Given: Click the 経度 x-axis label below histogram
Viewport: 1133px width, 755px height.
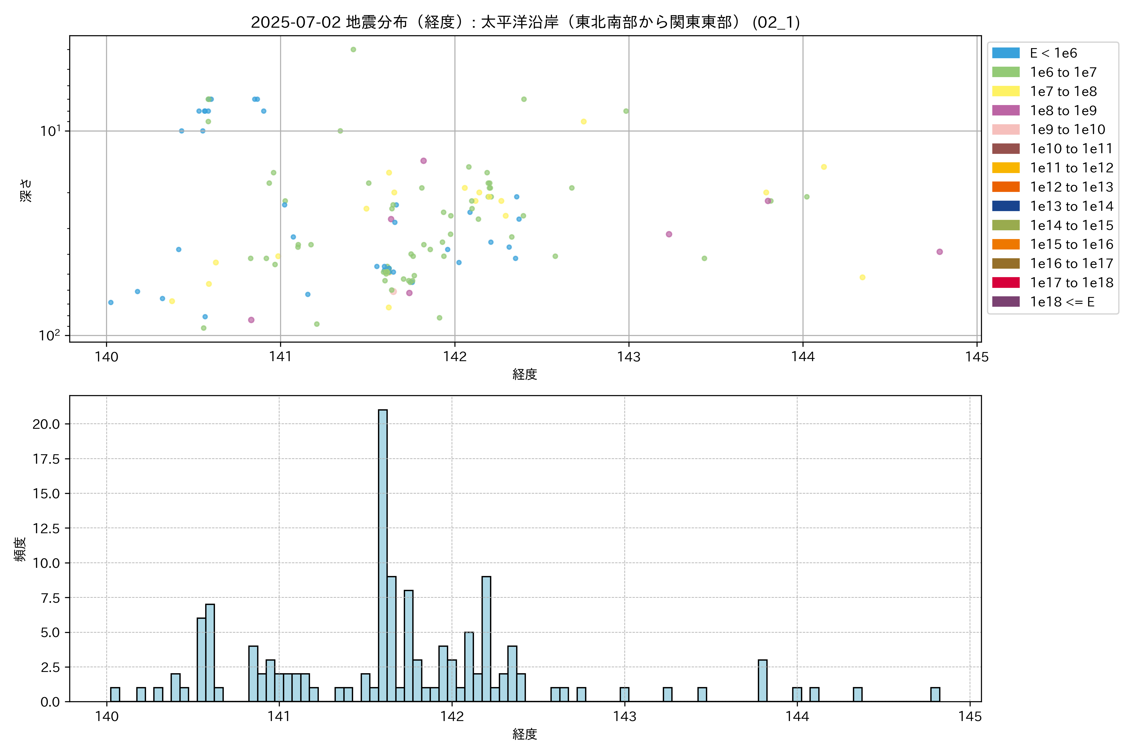Looking at the screenshot, I should point(525,734).
